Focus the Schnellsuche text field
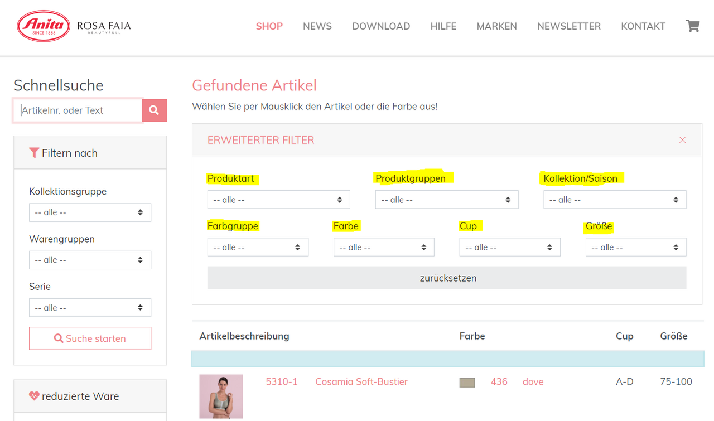The height and width of the screenshot is (421, 714). click(x=78, y=110)
